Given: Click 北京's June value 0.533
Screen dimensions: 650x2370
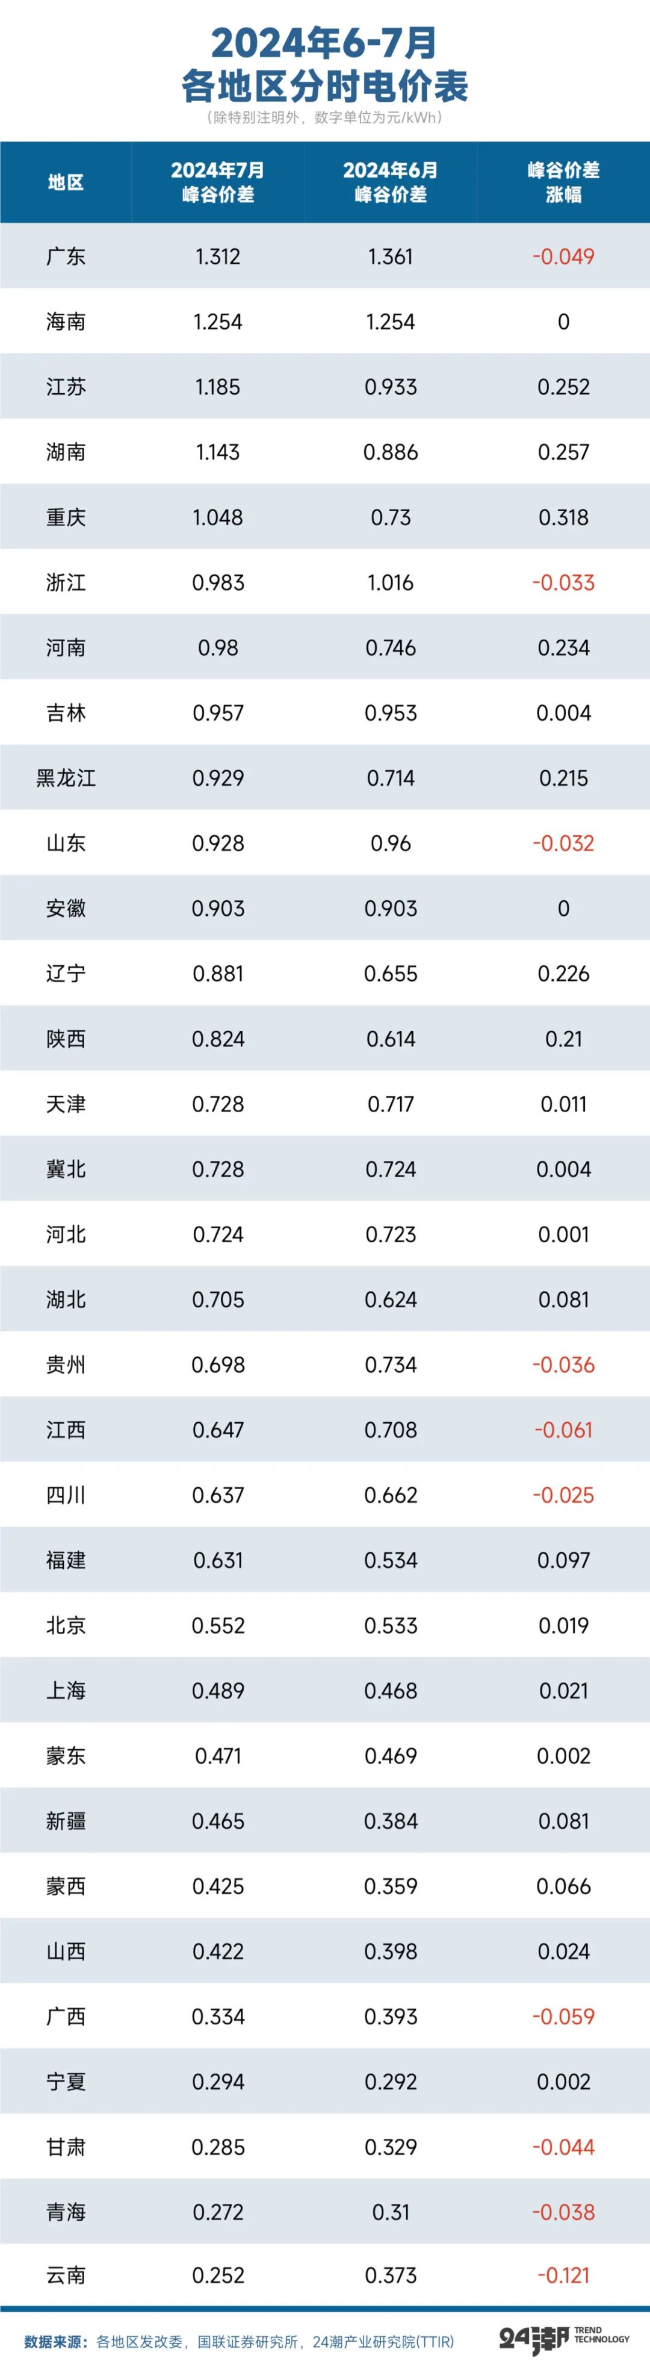Looking at the screenshot, I should click(391, 1625).
